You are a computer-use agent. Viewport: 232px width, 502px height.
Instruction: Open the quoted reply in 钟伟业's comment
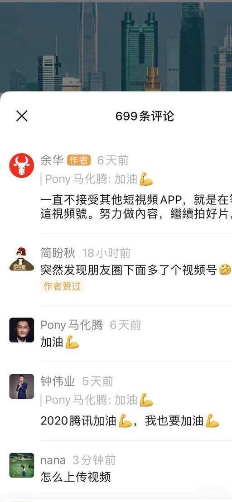click(99, 400)
